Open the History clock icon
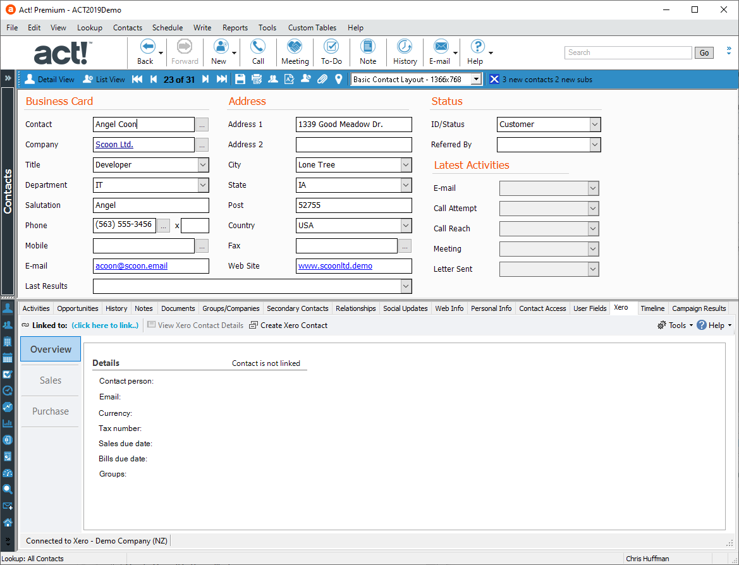The image size is (739, 565). [x=405, y=52]
